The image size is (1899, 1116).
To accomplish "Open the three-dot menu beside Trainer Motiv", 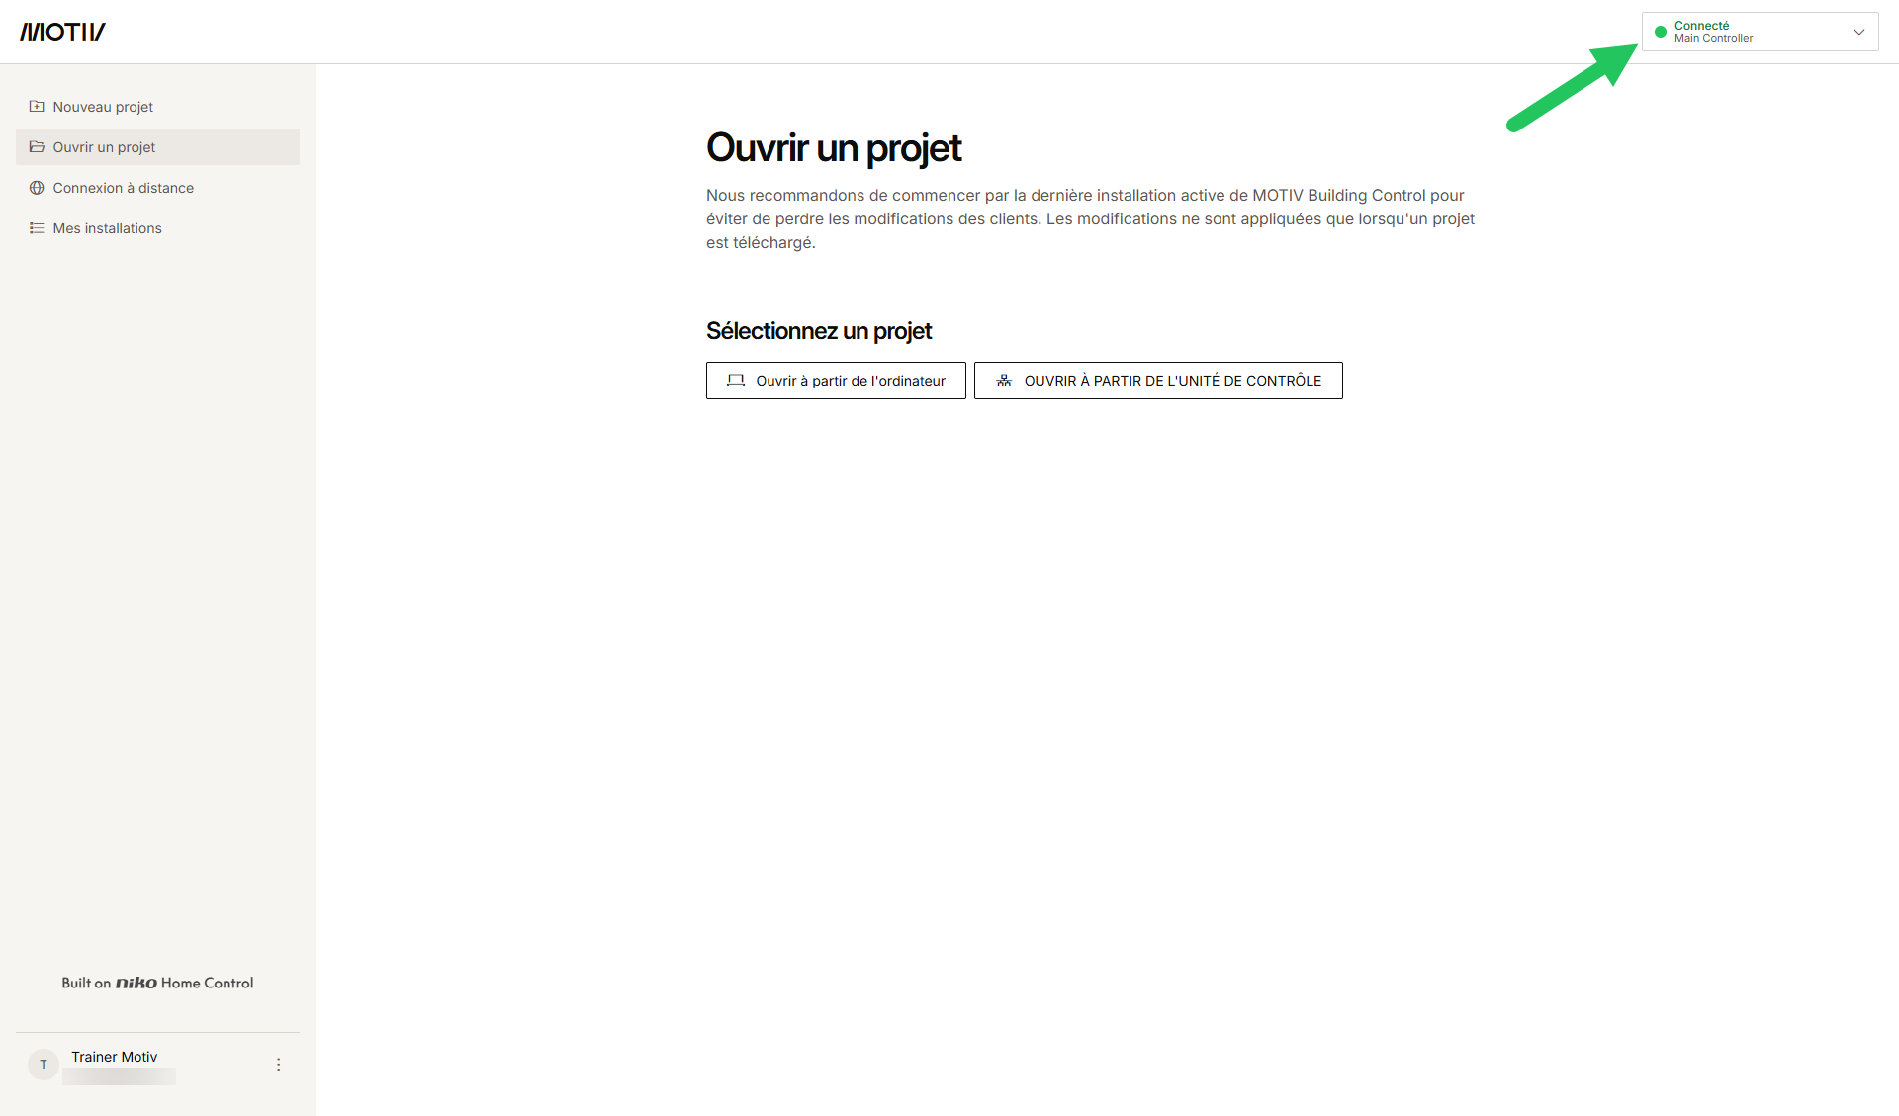I will [278, 1065].
